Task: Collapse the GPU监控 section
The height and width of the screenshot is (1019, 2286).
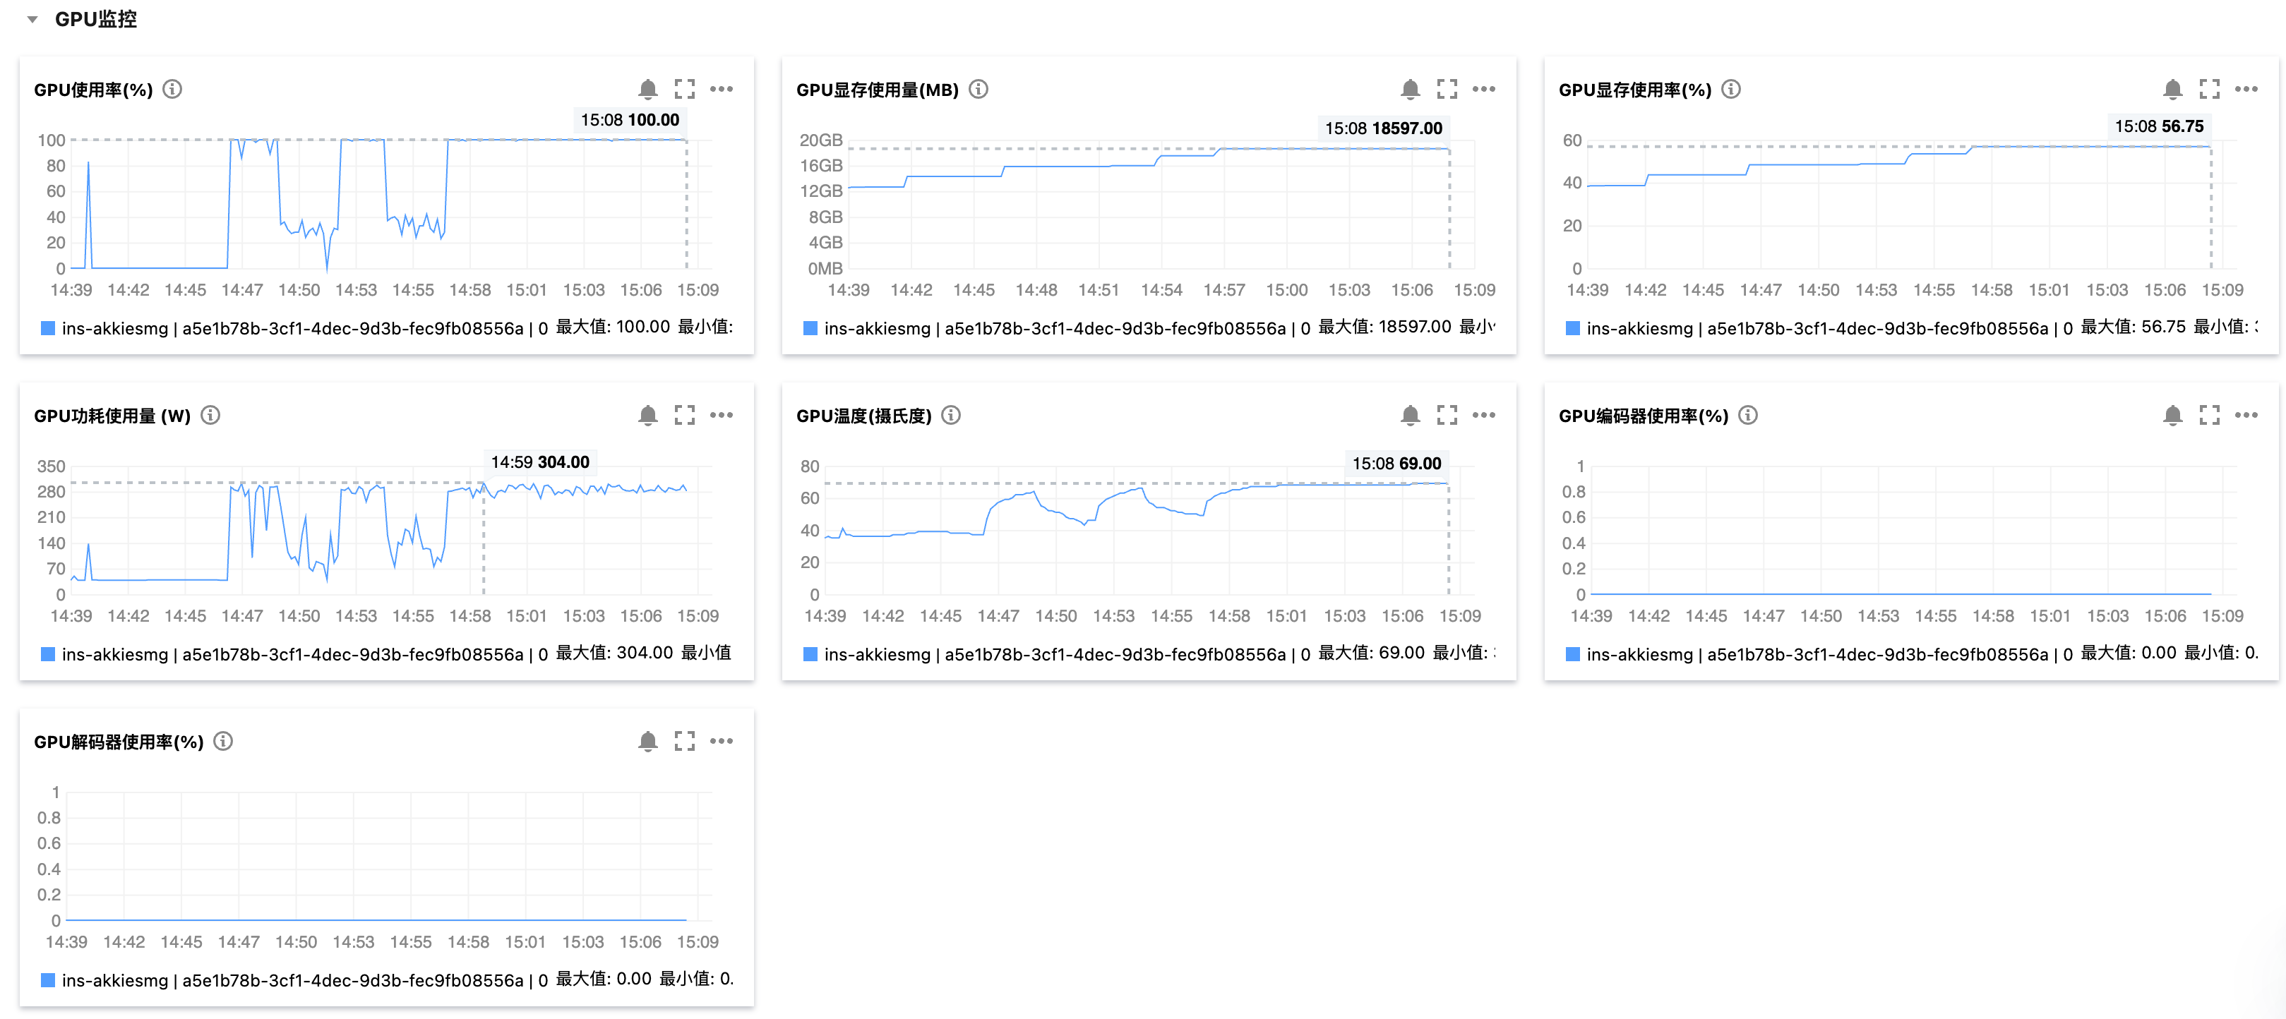Action: tap(33, 20)
